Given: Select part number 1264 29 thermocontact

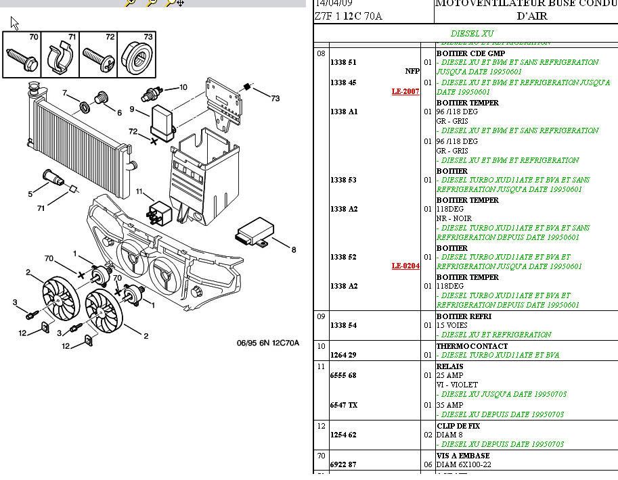Looking at the screenshot, I should coord(343,355).
